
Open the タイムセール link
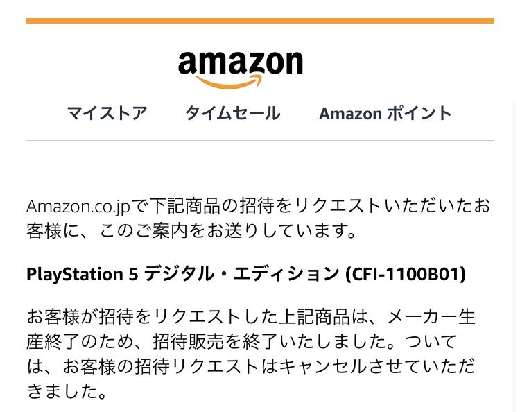click(233, 113)
